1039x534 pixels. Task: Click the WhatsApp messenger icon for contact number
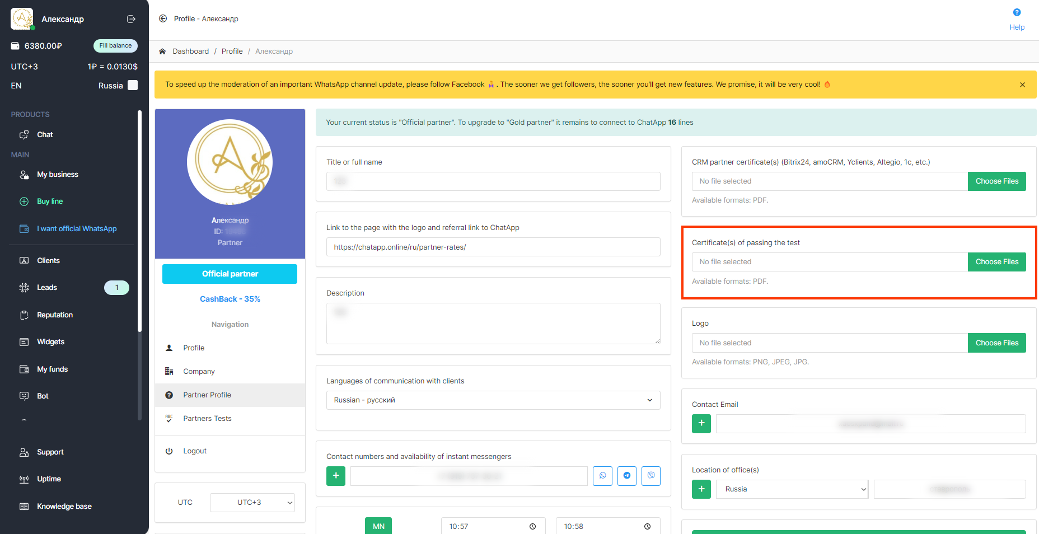pos(602,476)
